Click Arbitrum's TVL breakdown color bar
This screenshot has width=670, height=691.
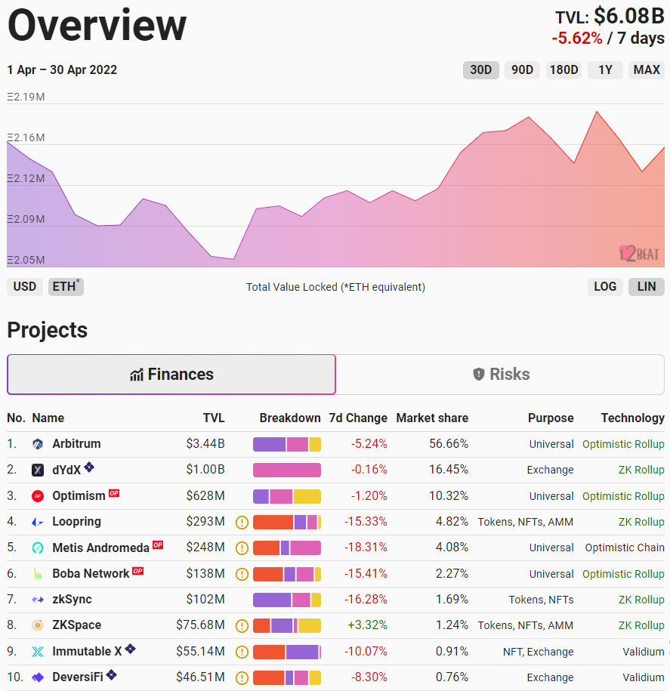(287, 444)
